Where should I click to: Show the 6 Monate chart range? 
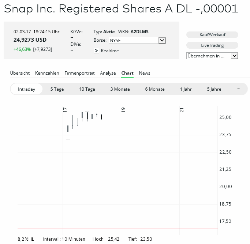[155, 89]
